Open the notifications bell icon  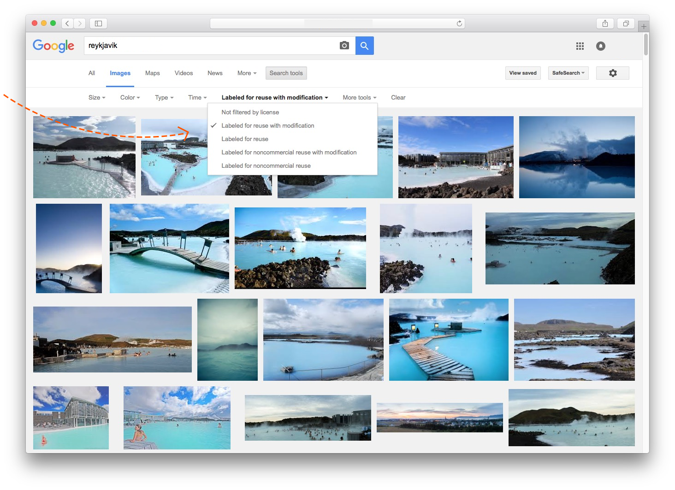coord(600,46)
